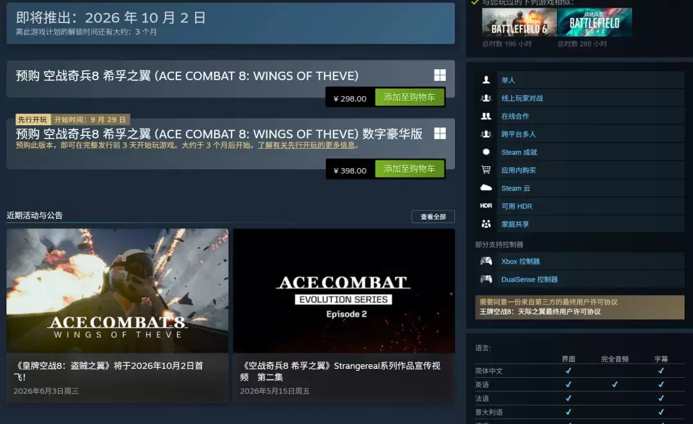Click the 查看全部 view all button
The width and height of the screenshot is (693, 424).
(433, 216)
